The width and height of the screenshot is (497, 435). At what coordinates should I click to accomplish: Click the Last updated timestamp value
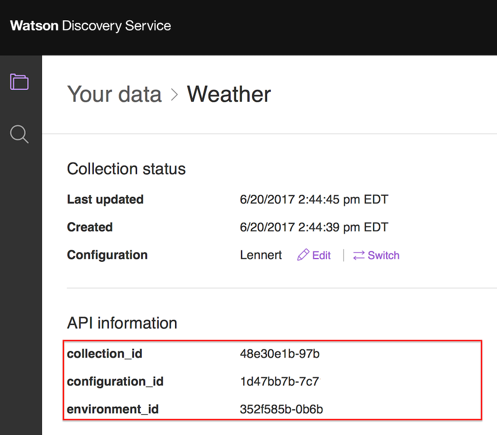coord(314,200)
